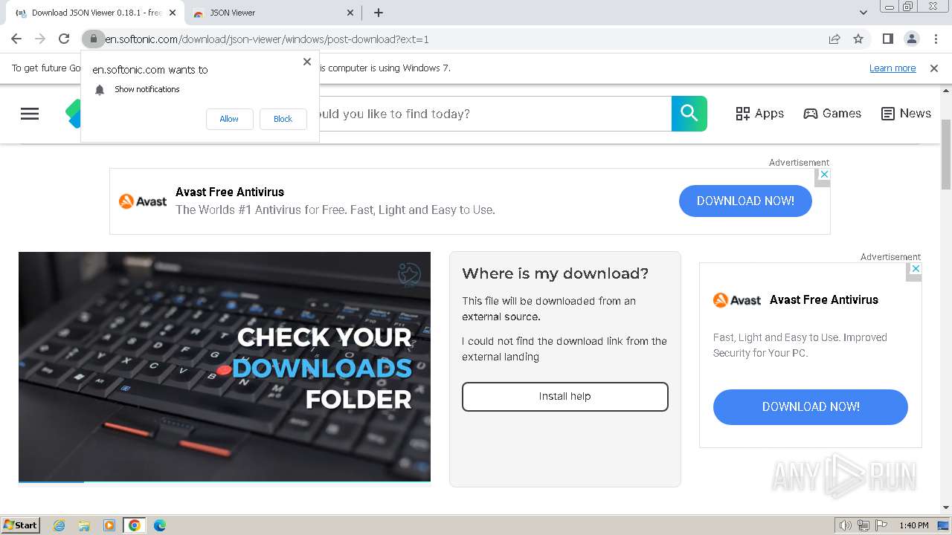This screenshot has width=952, height=535.
Task: Open the News section
Action: point(906,114)
